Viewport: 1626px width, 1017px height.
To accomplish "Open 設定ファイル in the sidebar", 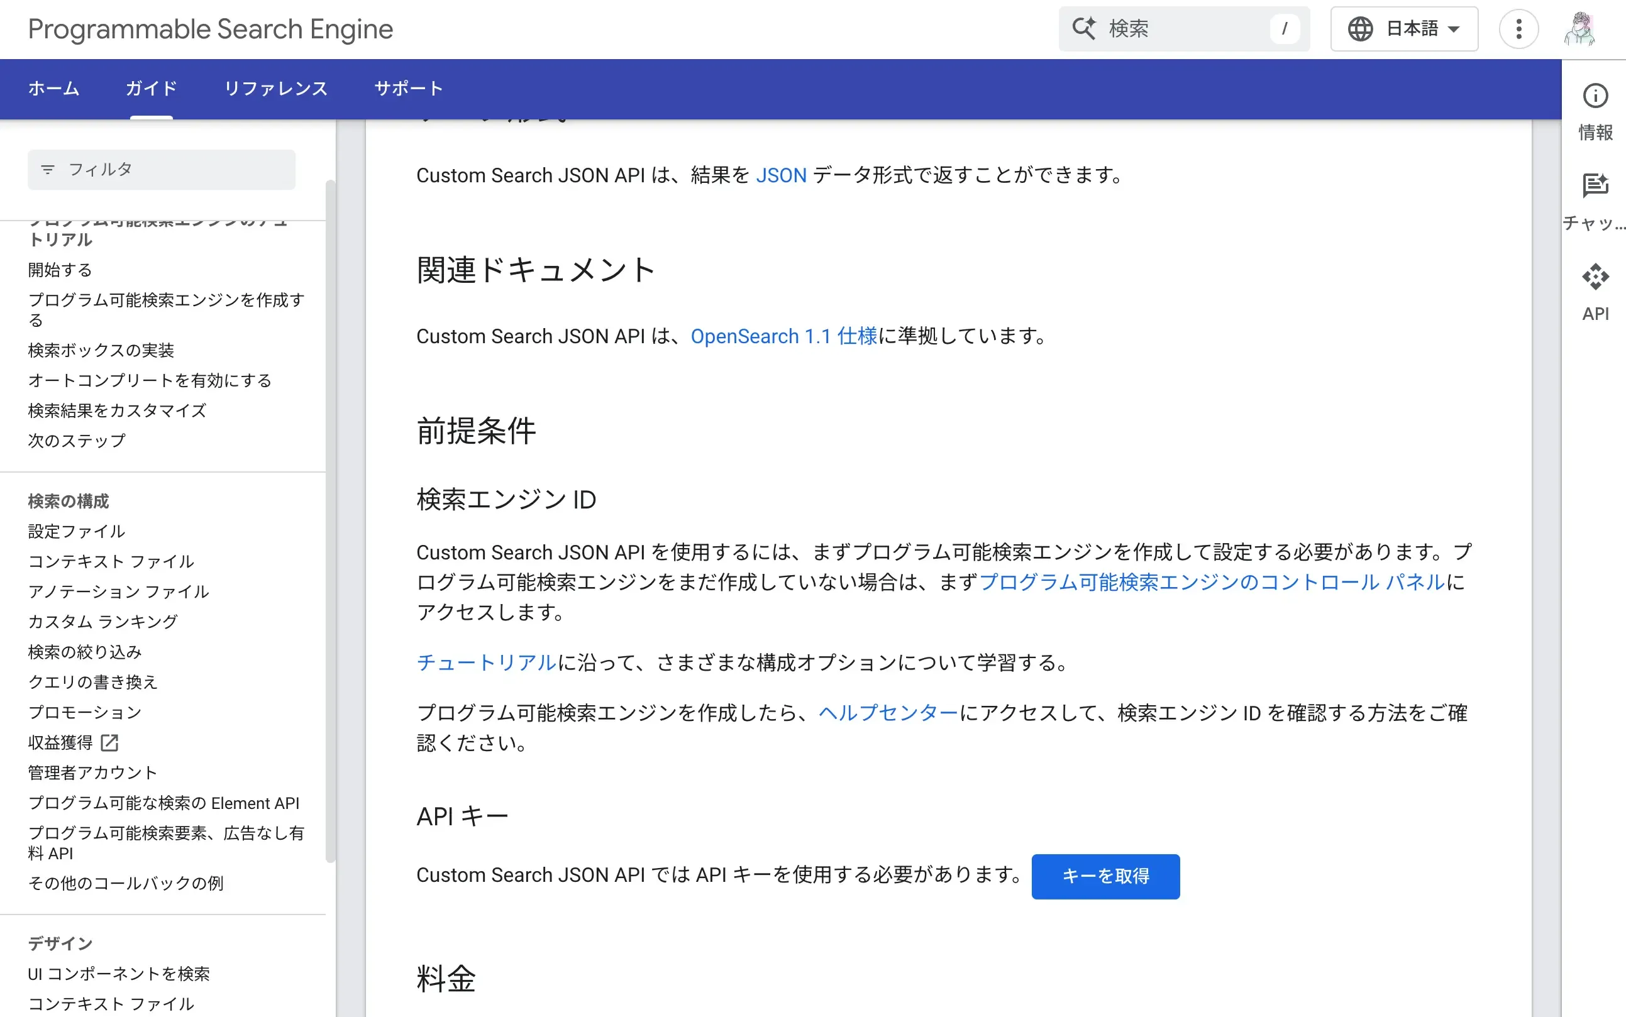I will coord(77,531).
